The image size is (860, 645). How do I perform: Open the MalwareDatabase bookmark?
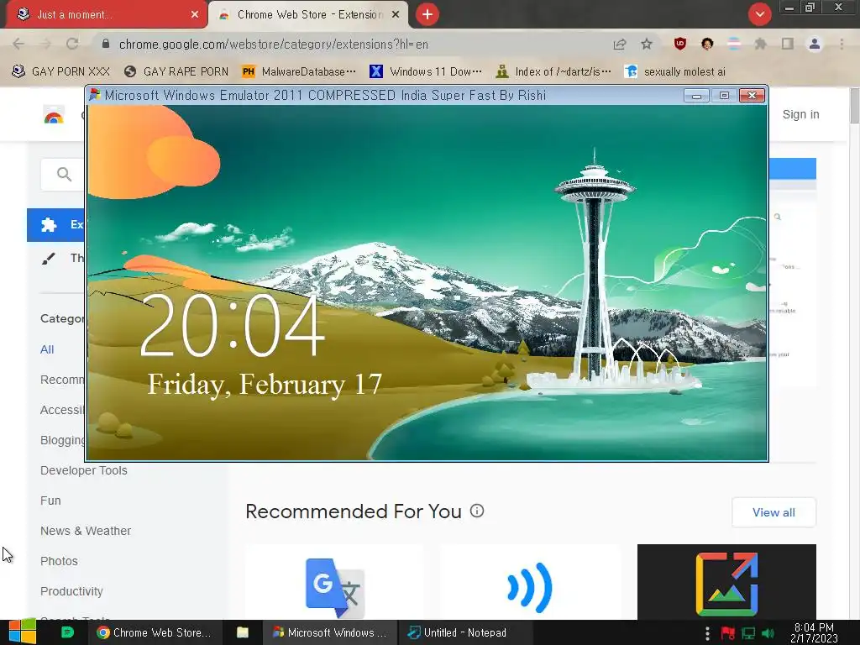(x=299, y=71)
